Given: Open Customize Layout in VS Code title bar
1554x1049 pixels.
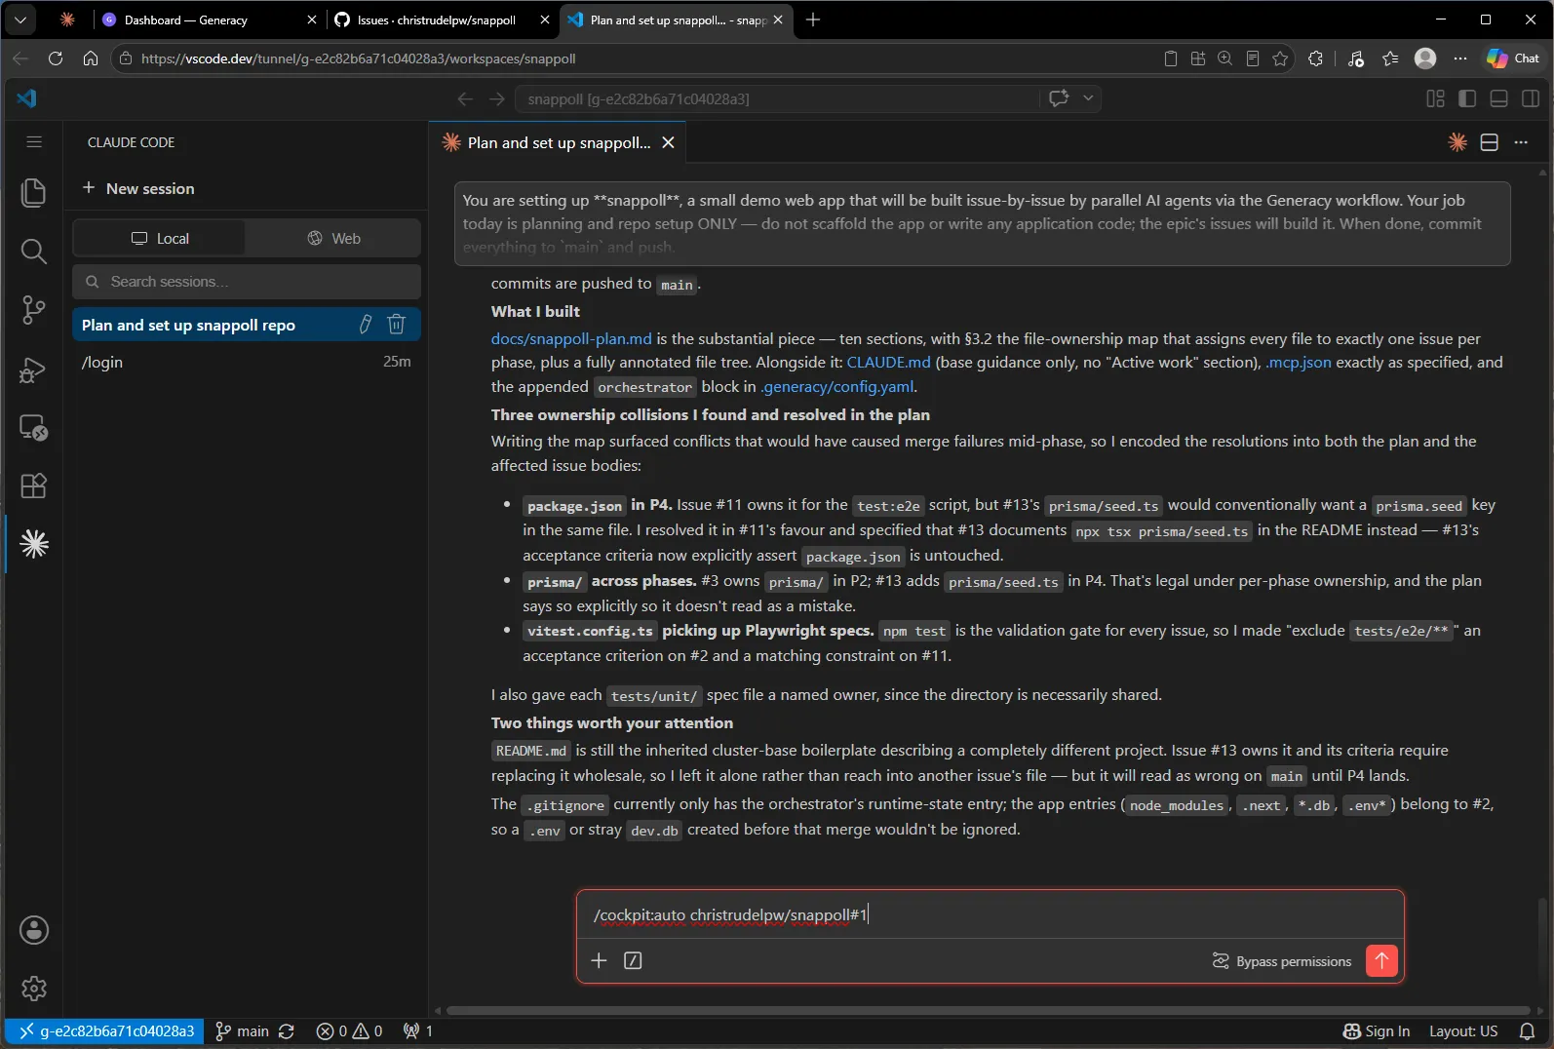Looking at the screenshot, I should 1435,98.
